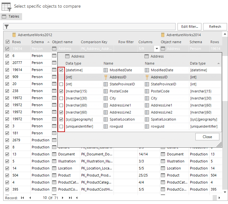Viewport: 228px width, 204px height.
Task: Sort by Schema column header
Action: (37, 42)
